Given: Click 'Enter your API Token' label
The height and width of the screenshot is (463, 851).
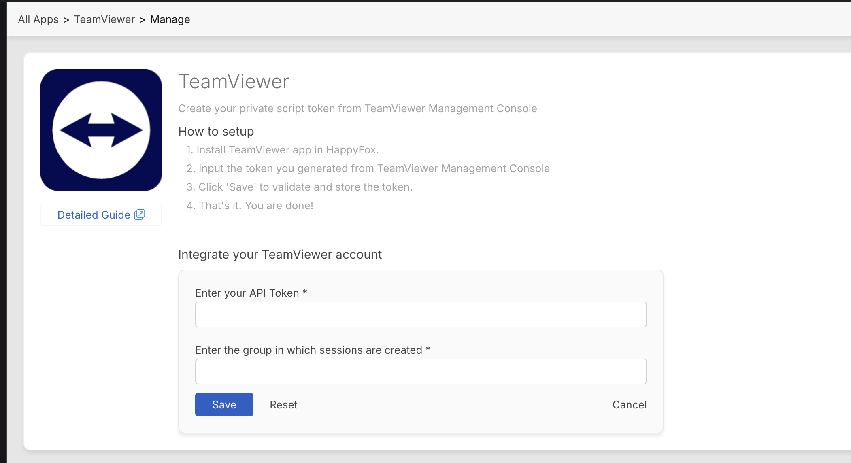Looking at the screenshot, I should coord(251,293).
